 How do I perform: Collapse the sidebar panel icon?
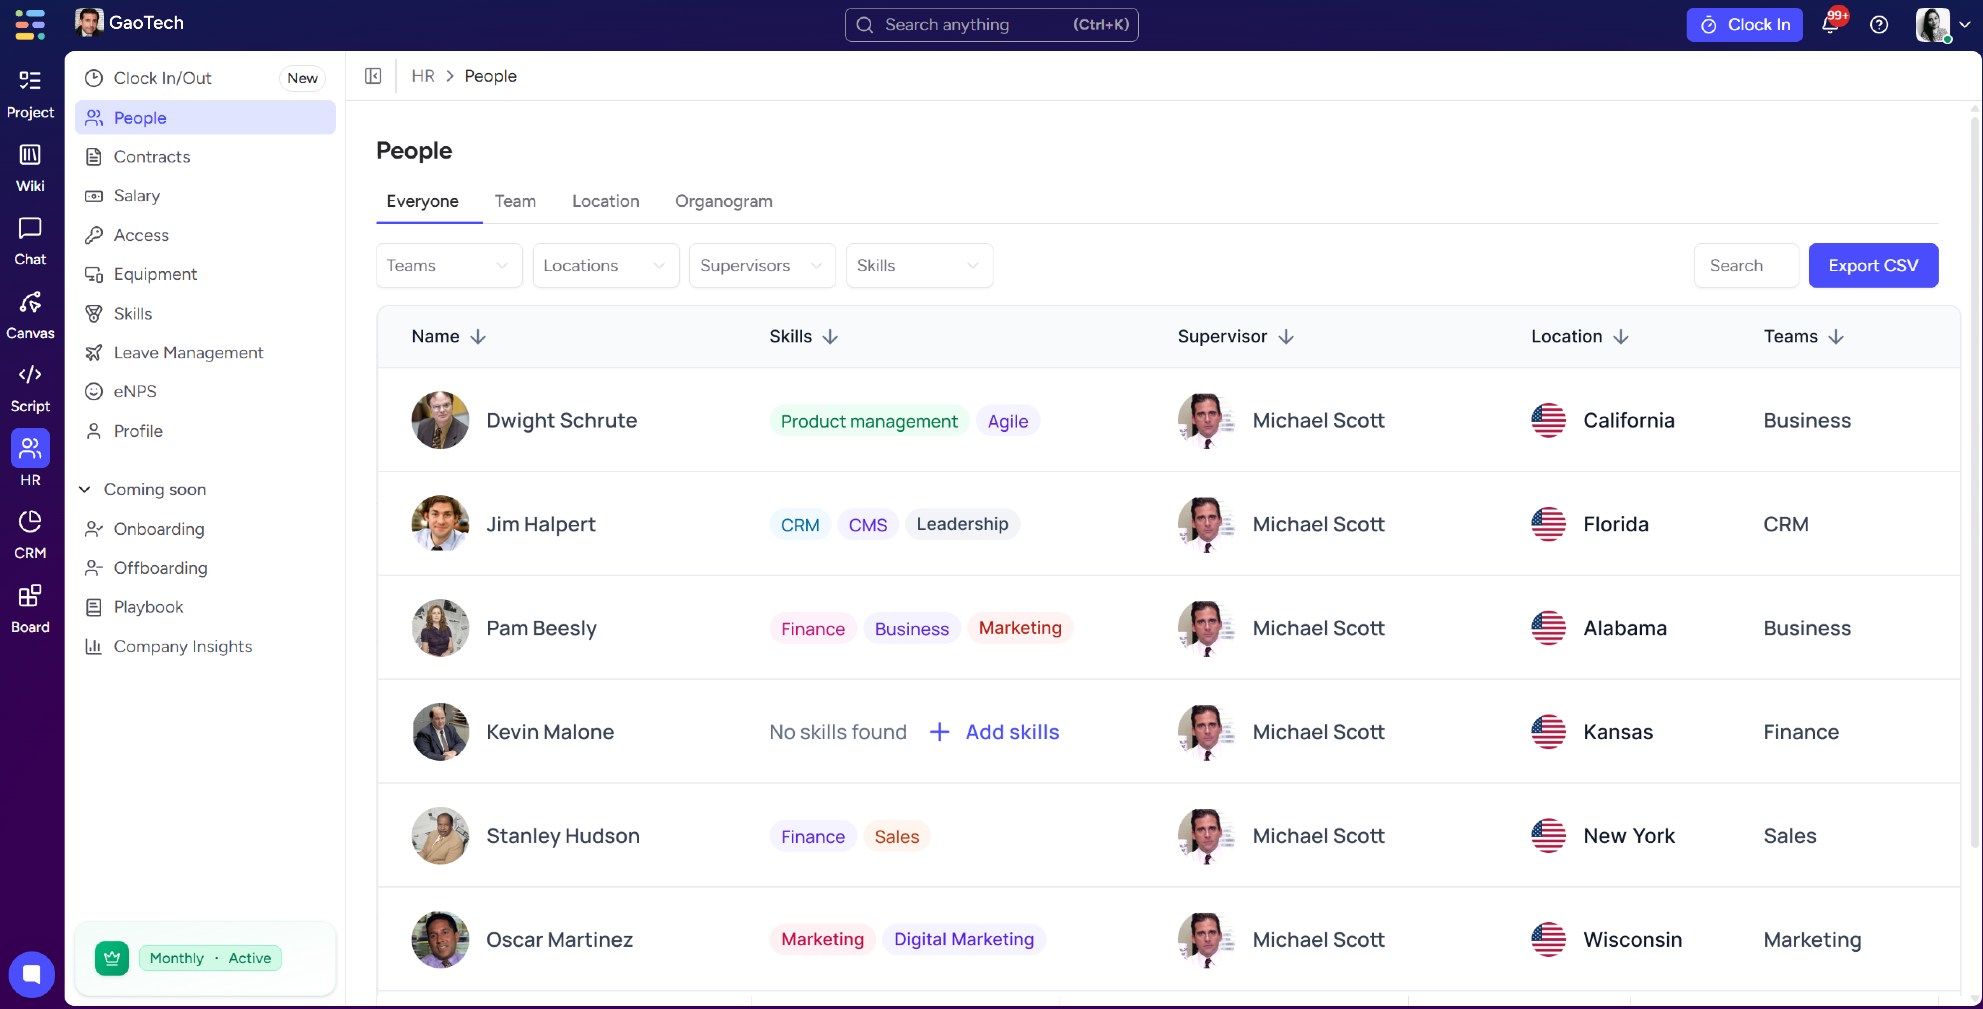[373, 75]
